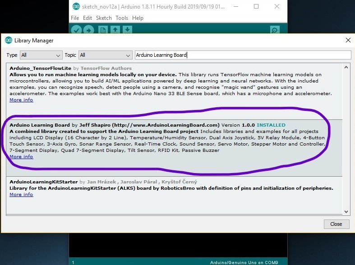Open More info link for Arduino_TensorFlowLite

(x=21, y=100)
